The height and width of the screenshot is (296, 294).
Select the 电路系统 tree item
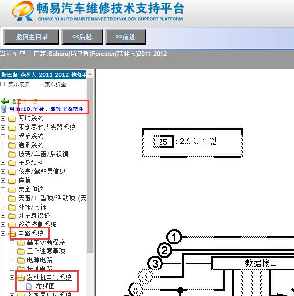coord(31,233)
